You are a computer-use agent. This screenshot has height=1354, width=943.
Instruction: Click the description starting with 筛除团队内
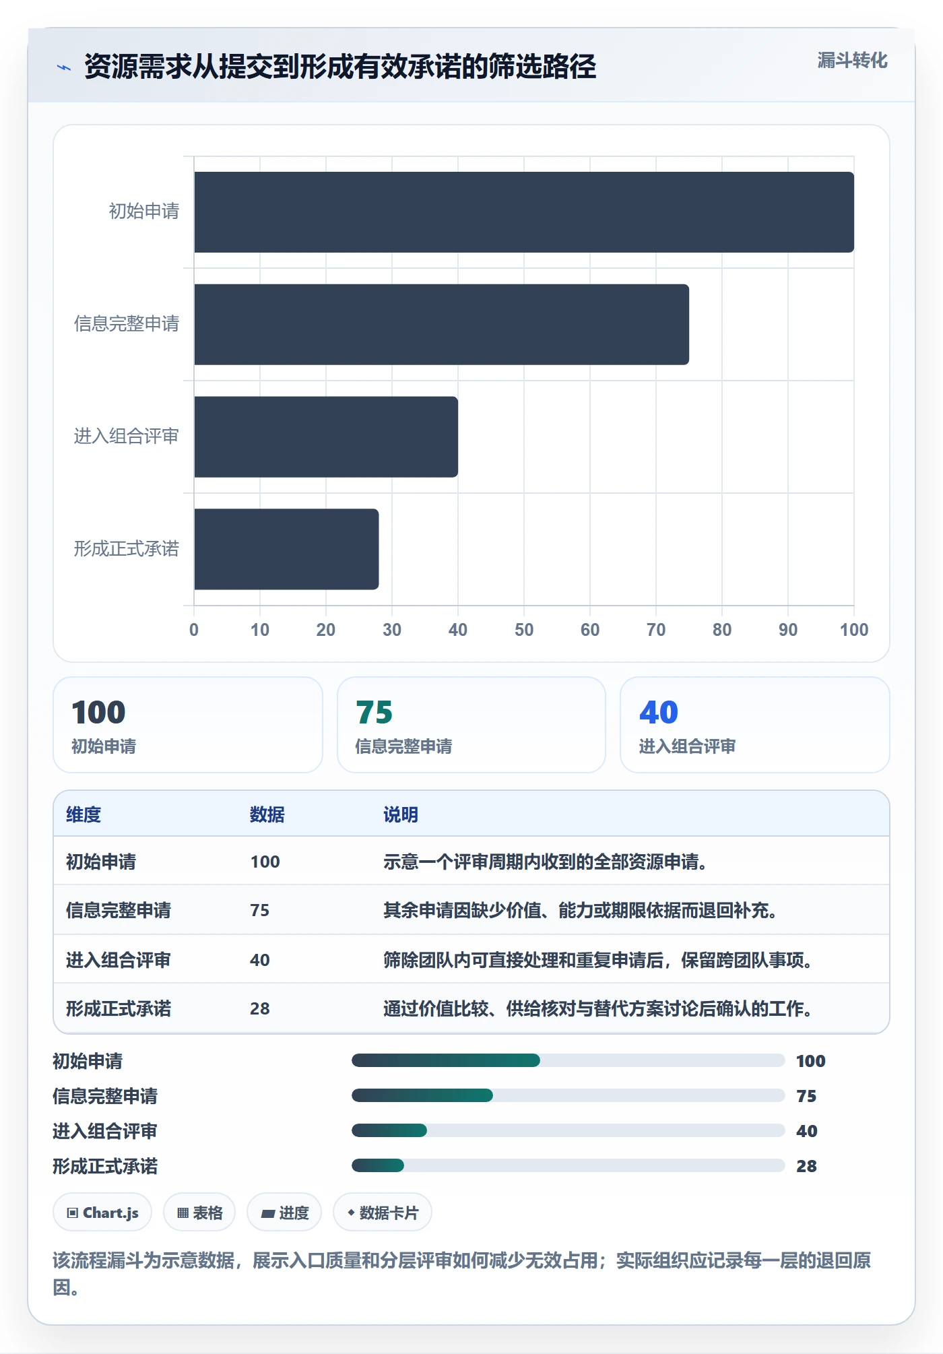[598, 960]
